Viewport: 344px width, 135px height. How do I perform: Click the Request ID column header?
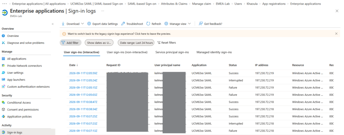(114, 65)
